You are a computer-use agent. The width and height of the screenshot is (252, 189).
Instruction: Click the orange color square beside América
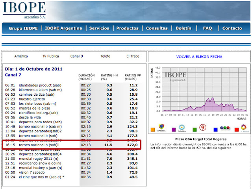point(153,130)
